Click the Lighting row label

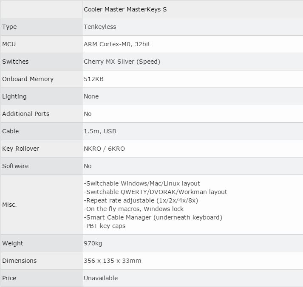14,96
